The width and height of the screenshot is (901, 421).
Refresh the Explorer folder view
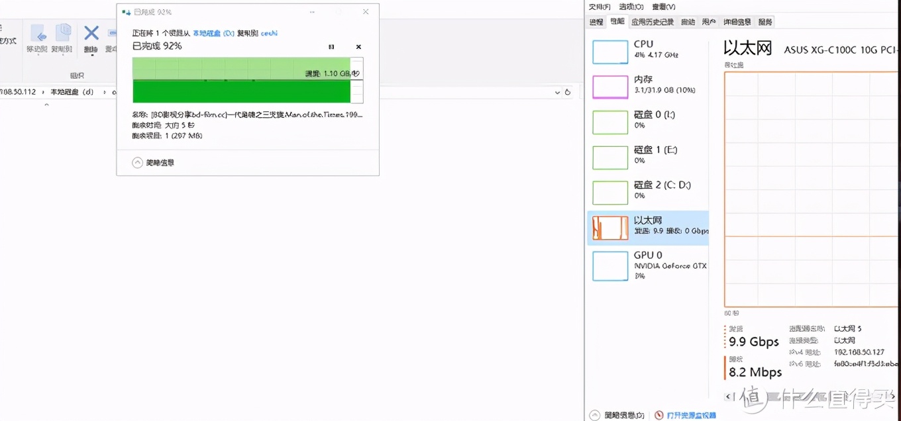[x=568, y=92]
